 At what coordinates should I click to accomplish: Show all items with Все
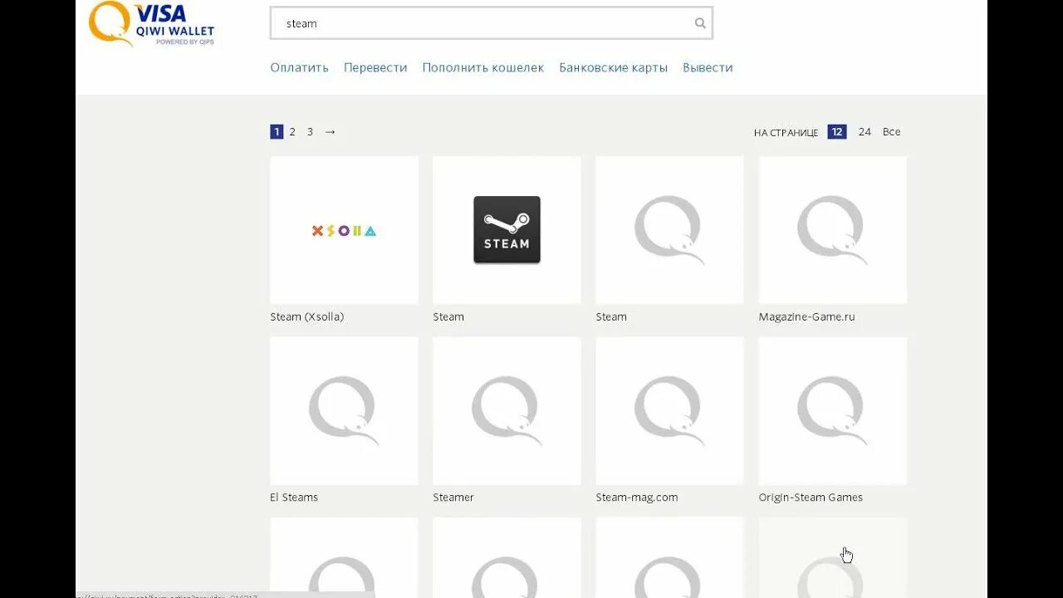pos(891,132)
